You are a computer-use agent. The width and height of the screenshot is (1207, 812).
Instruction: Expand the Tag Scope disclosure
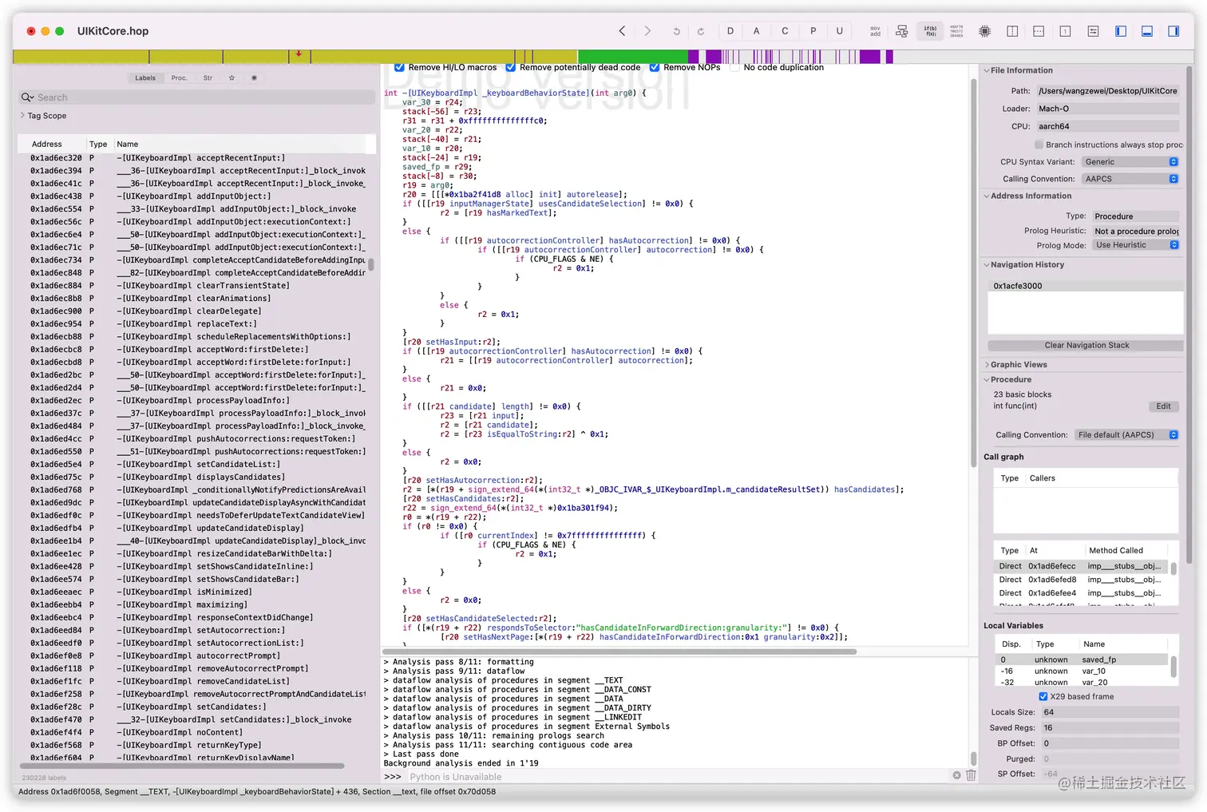point(22,116)
